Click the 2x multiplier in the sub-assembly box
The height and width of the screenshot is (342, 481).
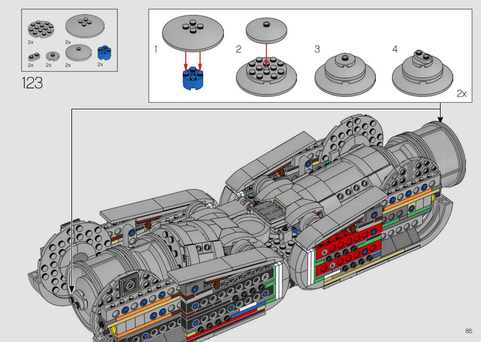click(461, 94)
